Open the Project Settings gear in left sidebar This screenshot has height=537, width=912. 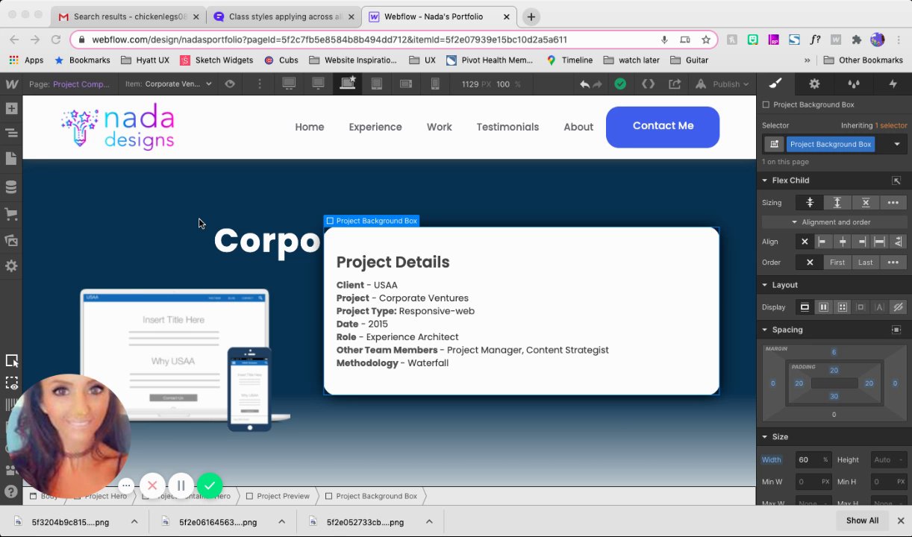click(11, 266)
